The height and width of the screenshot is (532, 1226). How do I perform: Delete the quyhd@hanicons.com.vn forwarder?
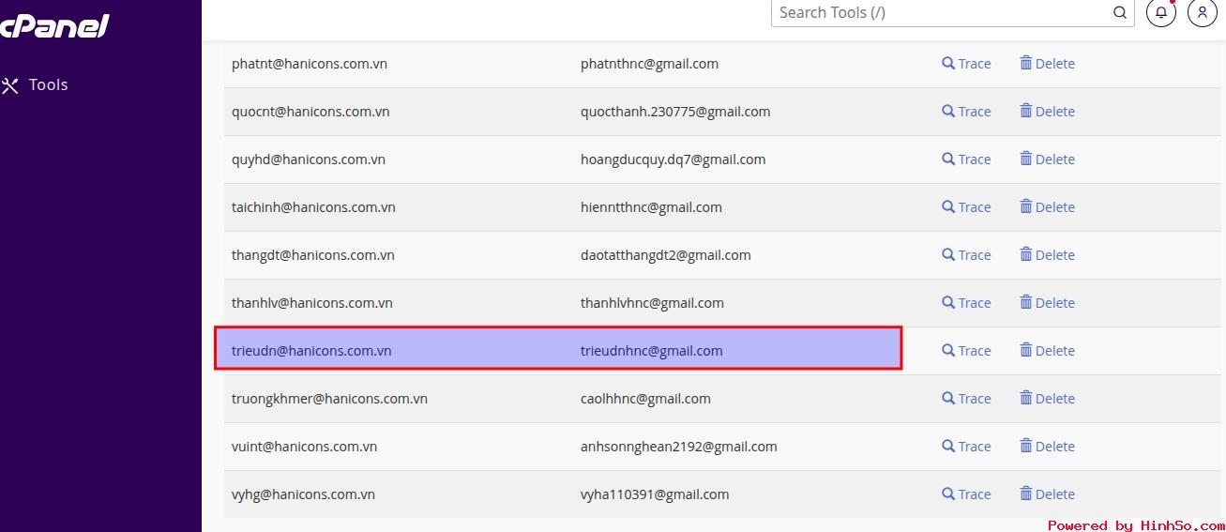click(x=1047, y=160)
